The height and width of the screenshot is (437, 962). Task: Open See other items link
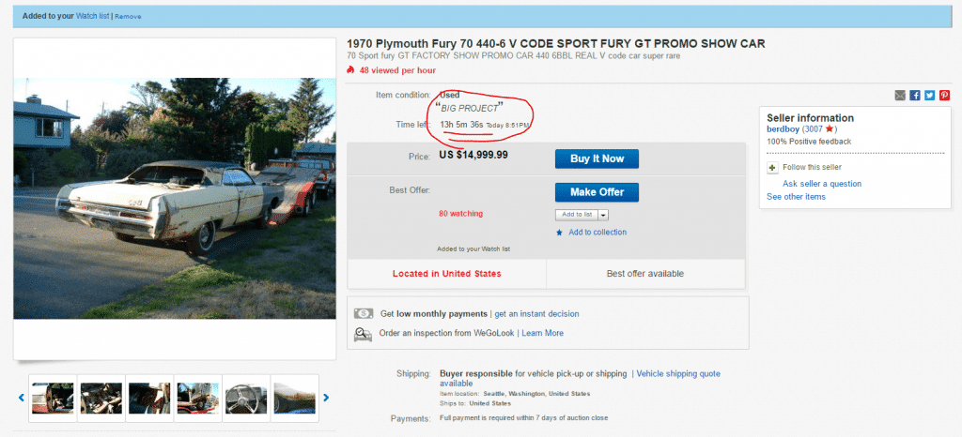(x=796, y=197)
